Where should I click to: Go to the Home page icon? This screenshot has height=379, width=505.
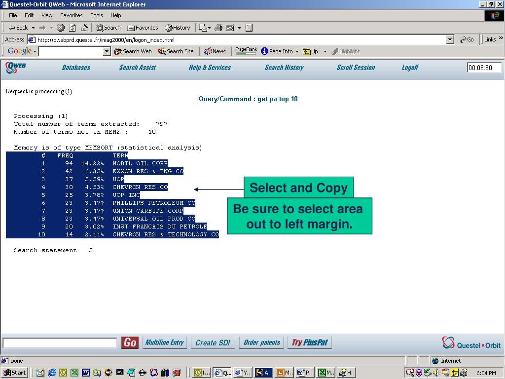pos(84,28)
